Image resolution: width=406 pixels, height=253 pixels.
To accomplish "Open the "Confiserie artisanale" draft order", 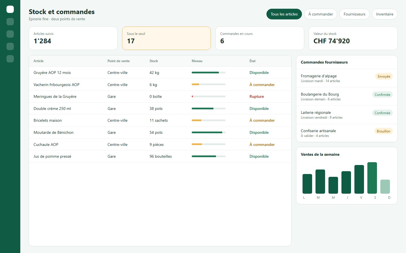I will [x=347, y=133].
